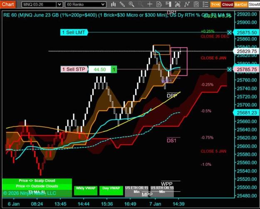Click the WPP weekly pivot label
260x209 pixels.
167,184
